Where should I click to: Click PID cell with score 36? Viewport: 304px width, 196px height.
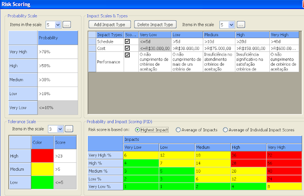click(248, 155)
